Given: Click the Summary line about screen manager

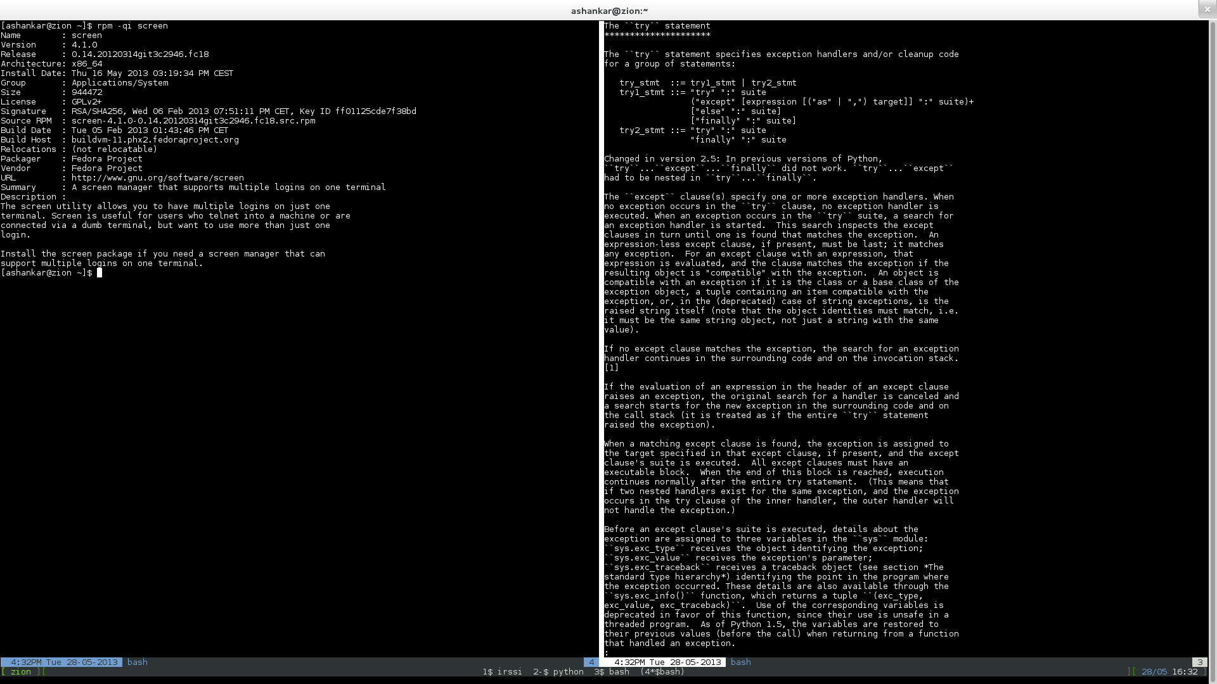Looking at the screenshot, I should [x=193, y=187].
